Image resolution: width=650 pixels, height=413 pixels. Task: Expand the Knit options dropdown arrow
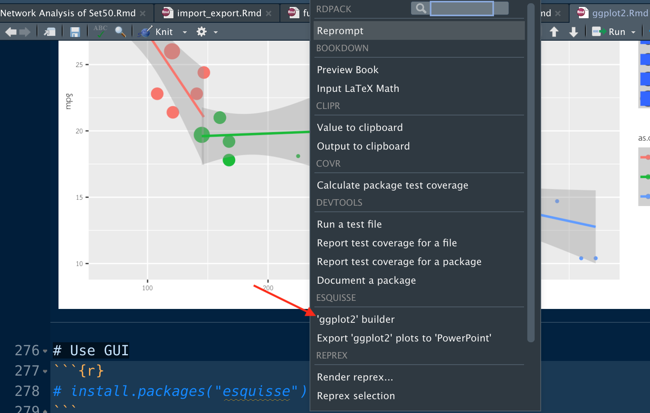coord(185,32)
